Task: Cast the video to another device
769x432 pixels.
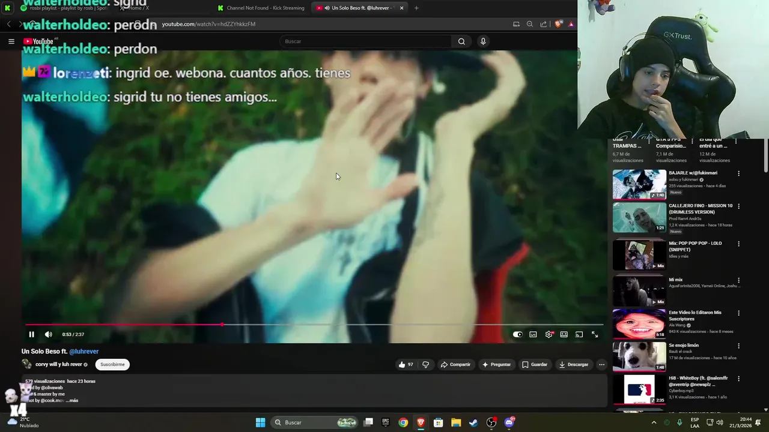Action: [579, 334]
